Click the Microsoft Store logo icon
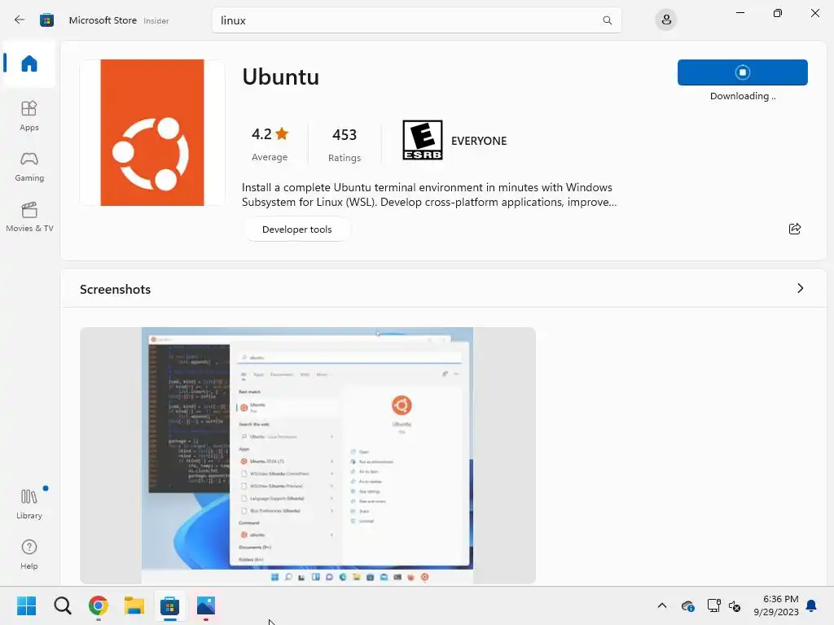This screenshot has width=834, height=625. tap(46, 20)
